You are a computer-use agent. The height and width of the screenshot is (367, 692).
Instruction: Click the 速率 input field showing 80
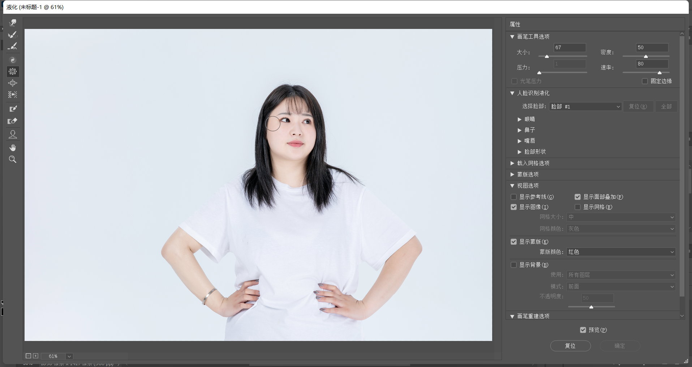[652, 64]
